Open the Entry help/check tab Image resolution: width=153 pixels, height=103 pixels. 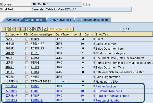point(61,20)
